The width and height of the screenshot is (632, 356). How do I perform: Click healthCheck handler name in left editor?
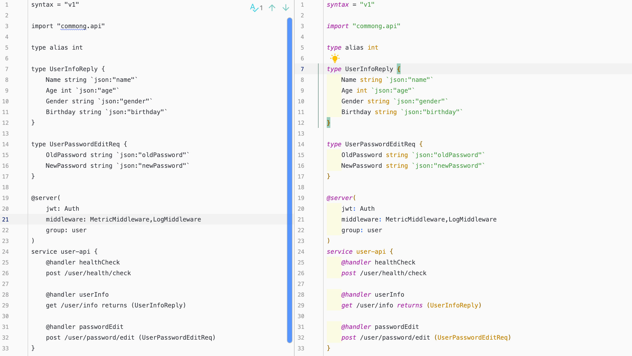point(99,262)
